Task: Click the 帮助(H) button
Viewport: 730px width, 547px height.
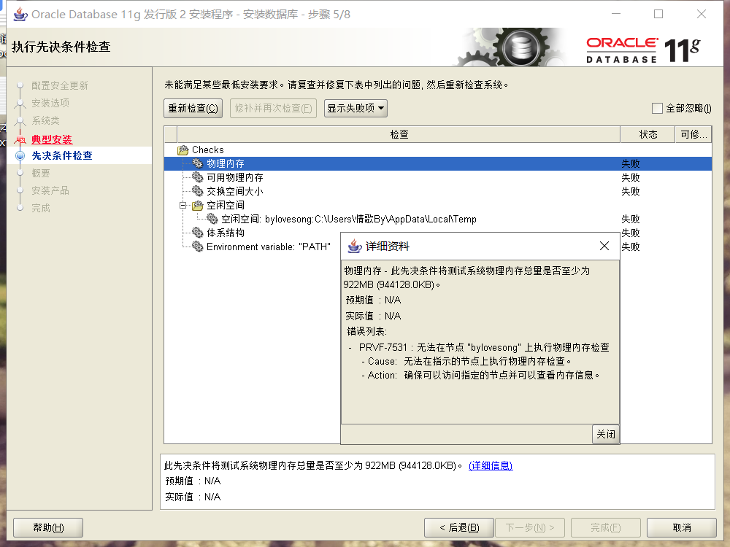Action: 48,528
